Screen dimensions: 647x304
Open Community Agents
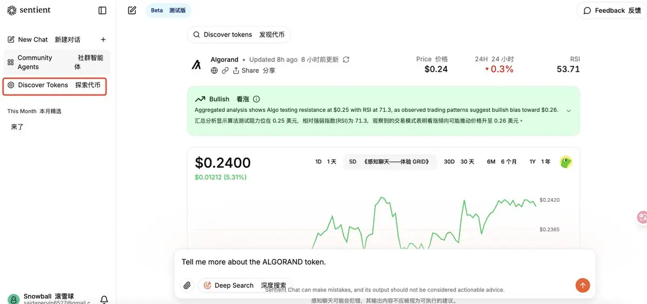pyautogui.click(x=57, y=62)
